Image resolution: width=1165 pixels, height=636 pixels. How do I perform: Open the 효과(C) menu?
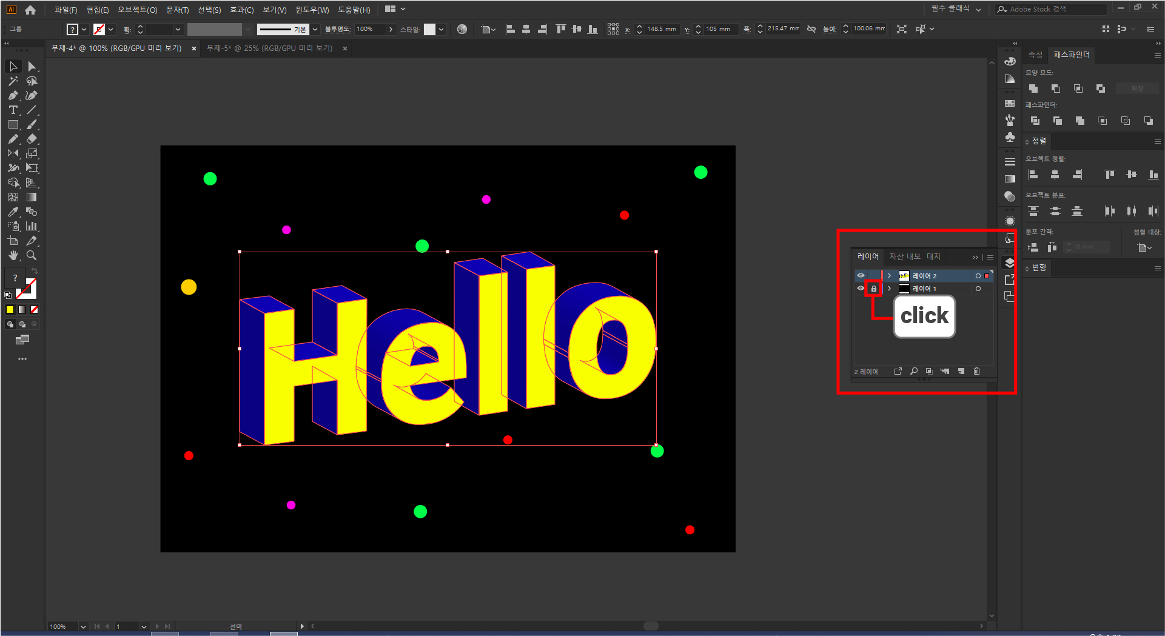tap(241, 10)
